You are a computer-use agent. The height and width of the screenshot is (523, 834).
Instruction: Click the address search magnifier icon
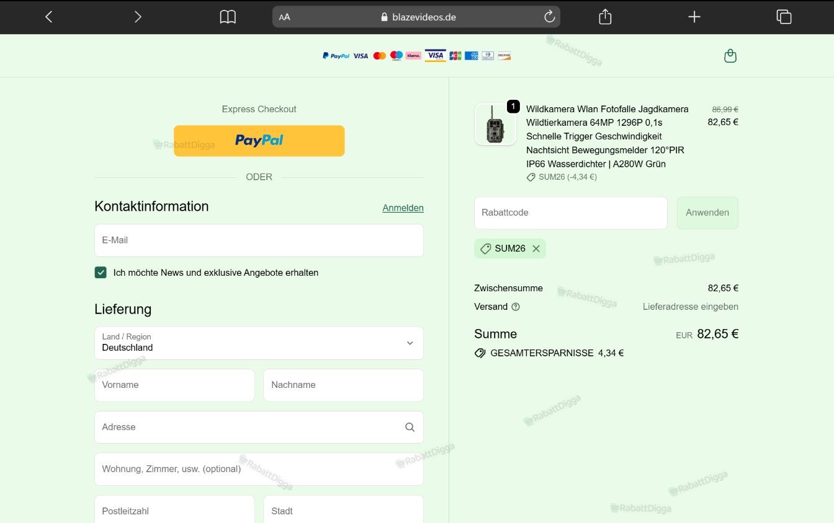coord(410,427)
